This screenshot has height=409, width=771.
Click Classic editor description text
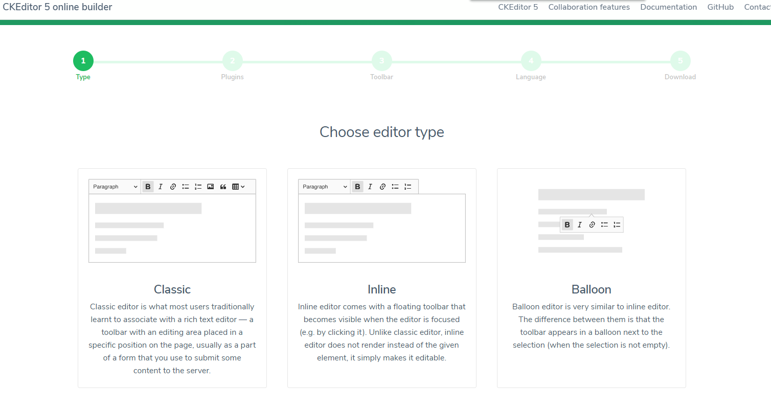(172, 338)
